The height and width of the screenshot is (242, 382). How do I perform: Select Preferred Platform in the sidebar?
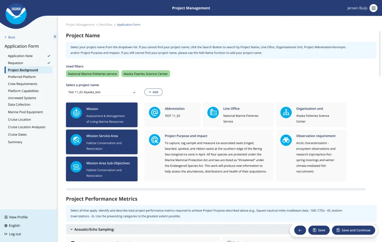(x=22, y=77)
